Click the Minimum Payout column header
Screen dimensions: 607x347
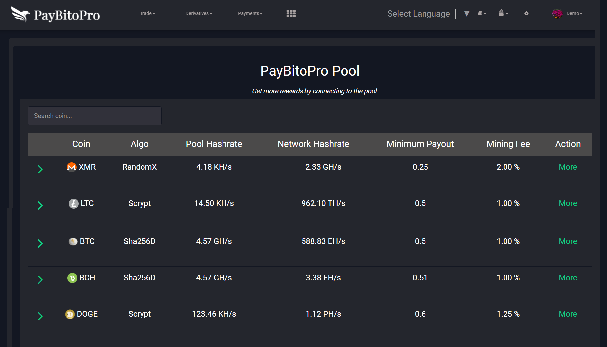coord(420,144)
